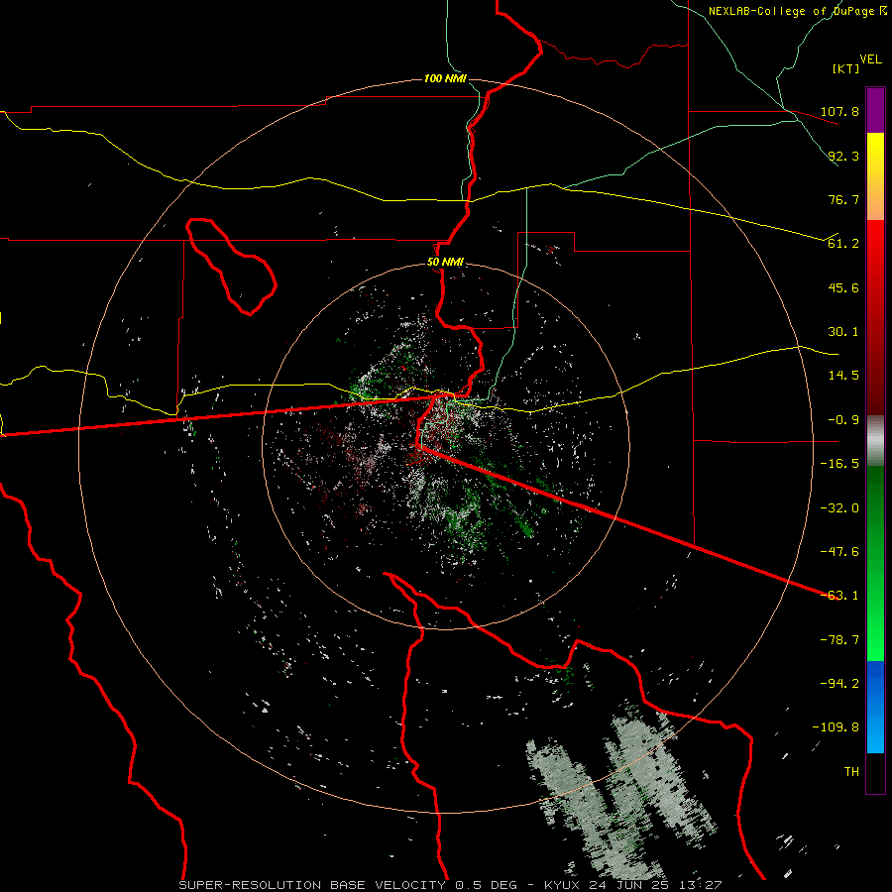Viewport: 892px width, 892px height.
Task: Select the -32.0 legend value
Action: pos(839,508)
